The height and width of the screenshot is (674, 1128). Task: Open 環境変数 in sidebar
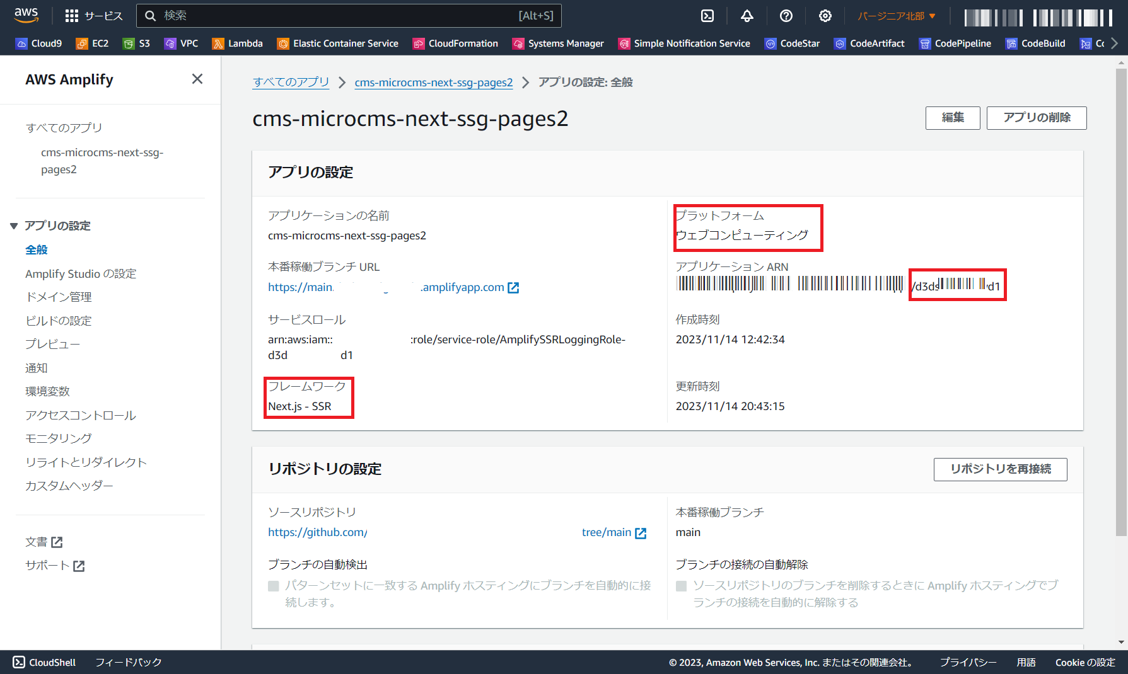point(47,391)
